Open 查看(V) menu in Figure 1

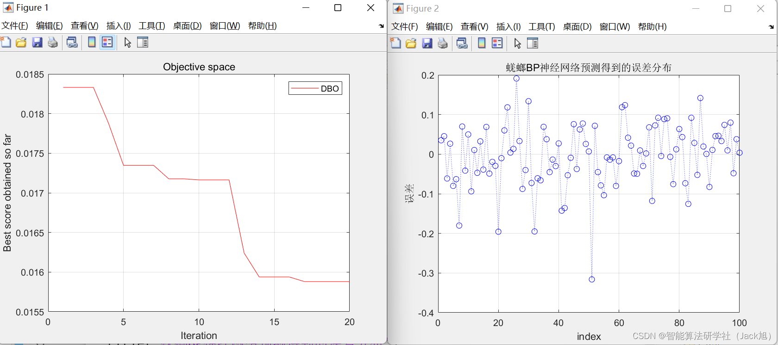tap(85, 26)
